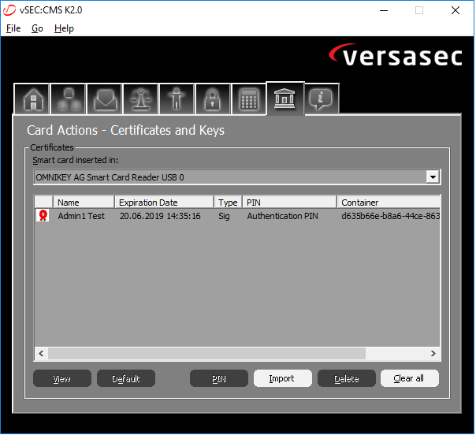Click the Default button
Screen dimensions: 476x435
(126, 379)
